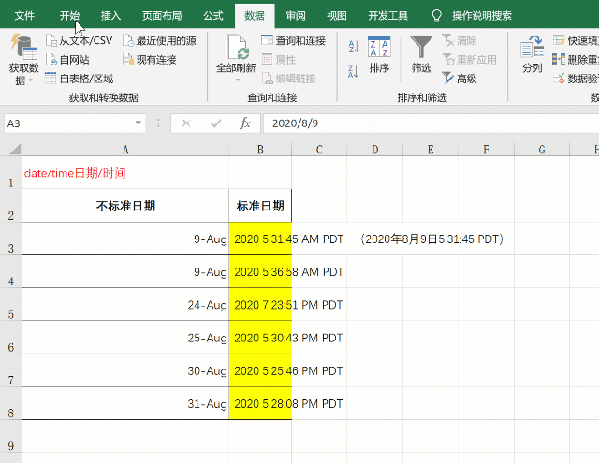Open Existing Connections (现有连接)
Image resolution: width=599 pixels, height=463 pixels.
[x=129, y=60]
